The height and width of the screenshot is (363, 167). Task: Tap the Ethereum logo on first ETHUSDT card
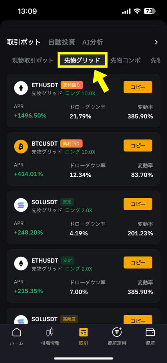point(21,88)
